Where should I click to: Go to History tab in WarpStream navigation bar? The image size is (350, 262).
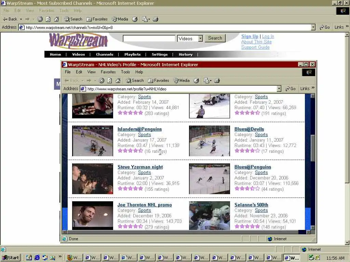tap(186, 54)
